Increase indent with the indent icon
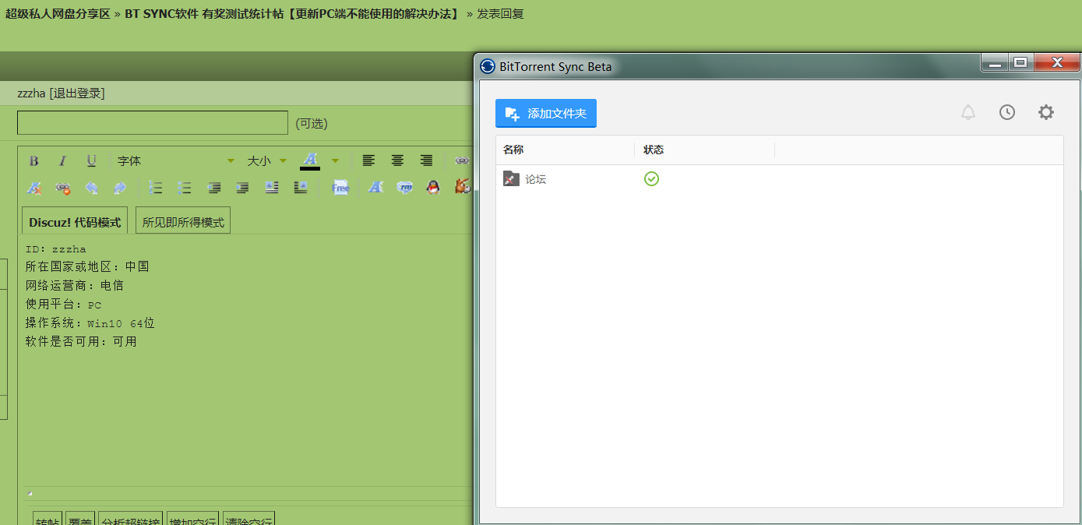The image size is (1082, 525). click(x=242, y=188)
